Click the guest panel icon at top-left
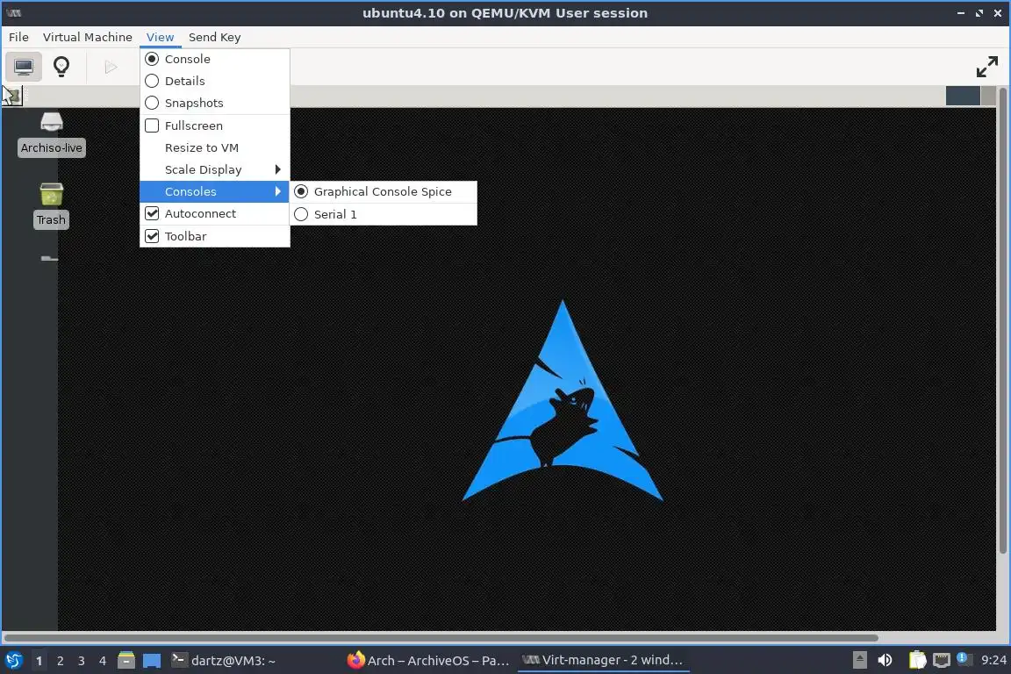This screenshot has height=674, width=1011. click(12, 97)
